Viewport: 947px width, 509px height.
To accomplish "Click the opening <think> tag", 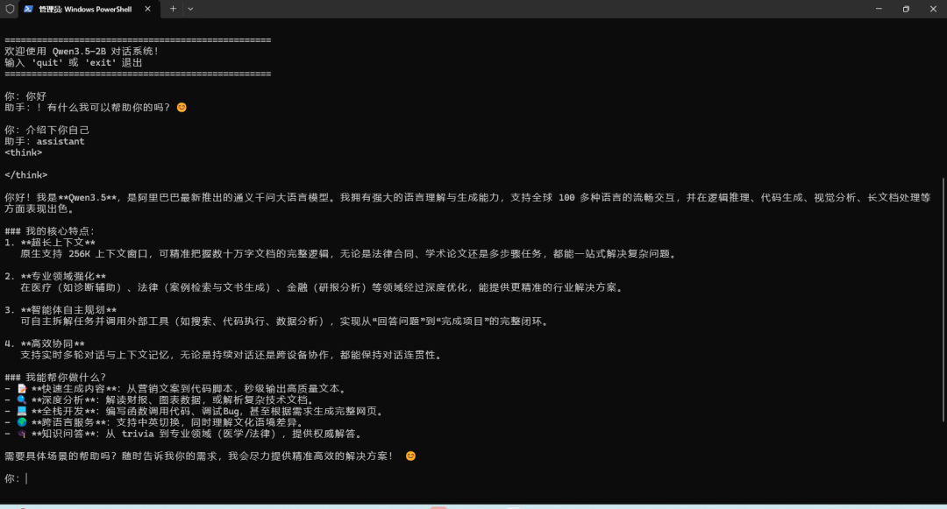I will point(24,152).
